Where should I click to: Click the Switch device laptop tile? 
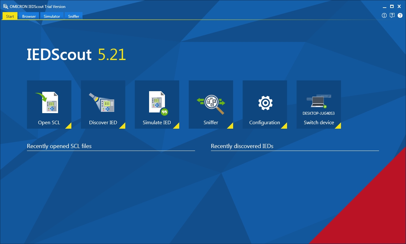click(319, 105)
